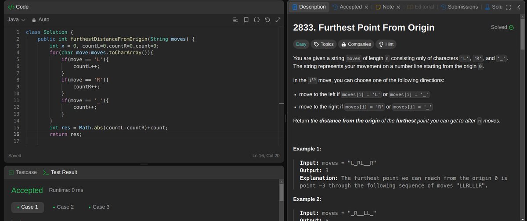Image resolution: width=527 pixels, height=221 pixels.
Task: Click the problem title '2833. Furthest Point From Origin'
Action: coord(364,28)
